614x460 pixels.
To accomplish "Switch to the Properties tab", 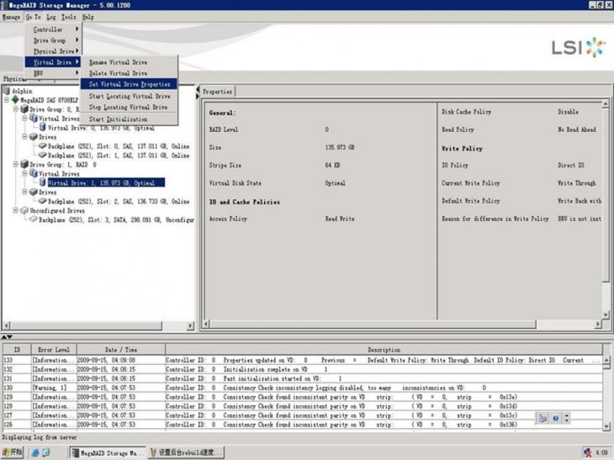I will (218, 92).
